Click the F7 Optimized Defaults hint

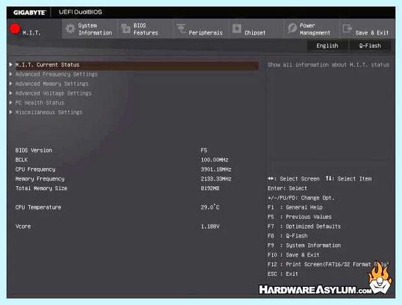(x=304, y=227)
